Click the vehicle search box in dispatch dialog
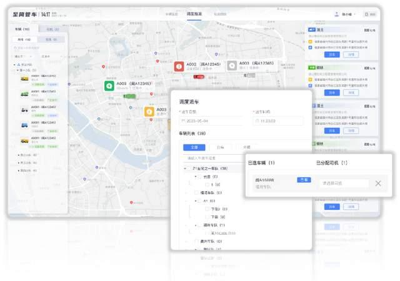The image size is (400, 281). coord(214,159)
